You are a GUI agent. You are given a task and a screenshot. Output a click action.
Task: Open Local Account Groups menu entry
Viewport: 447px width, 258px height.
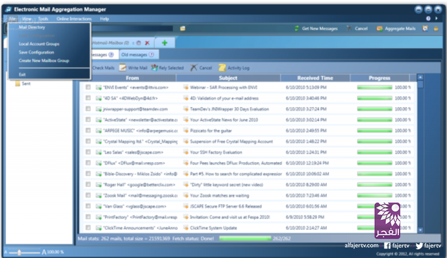tap(39, 44)
